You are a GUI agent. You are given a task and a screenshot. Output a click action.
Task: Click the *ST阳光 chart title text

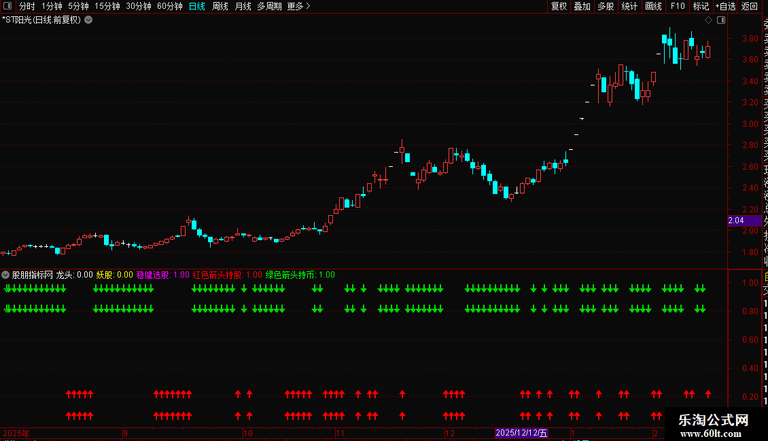(41, 20)
